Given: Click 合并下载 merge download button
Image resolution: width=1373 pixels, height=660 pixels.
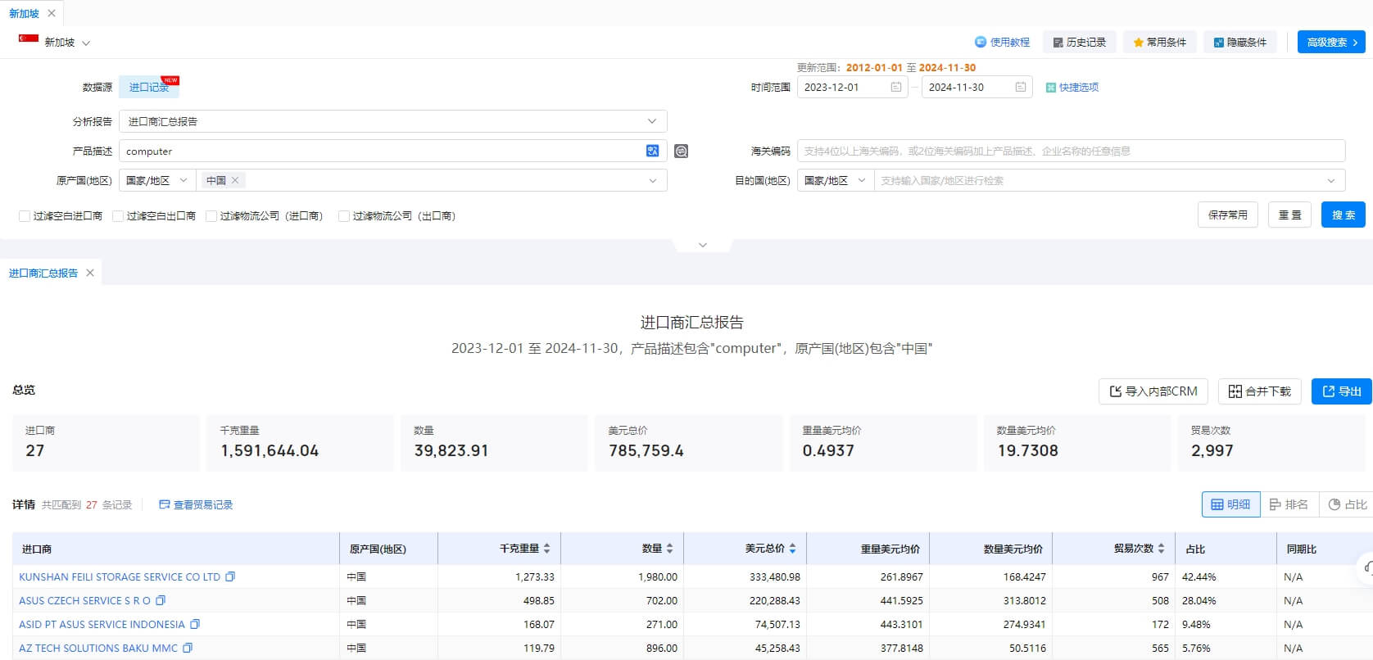Looking at the screenshot, I should pyautogui.click(x=1259, y=391).
